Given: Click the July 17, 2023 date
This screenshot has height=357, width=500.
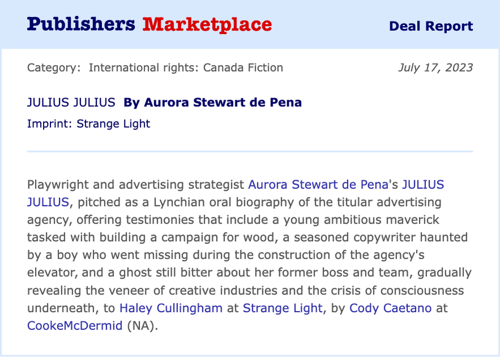Looking at the screenshot, I should click(435, 68).
